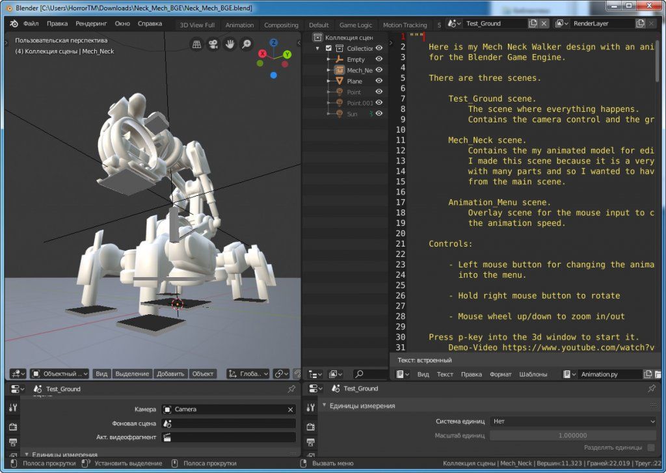Click the Blender logo menu icon
The image size is (666, 473).
14,24
